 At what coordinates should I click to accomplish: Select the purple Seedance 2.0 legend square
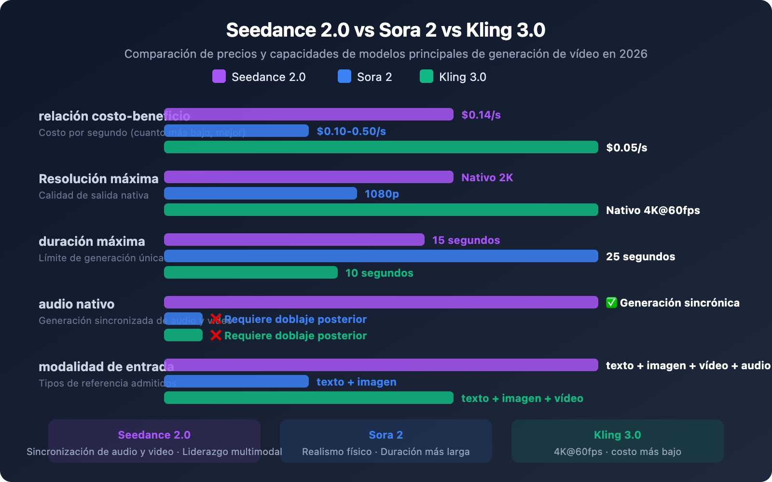218,77
